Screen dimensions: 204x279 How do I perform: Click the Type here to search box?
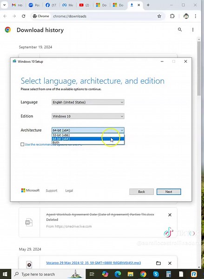pos(48,274)
